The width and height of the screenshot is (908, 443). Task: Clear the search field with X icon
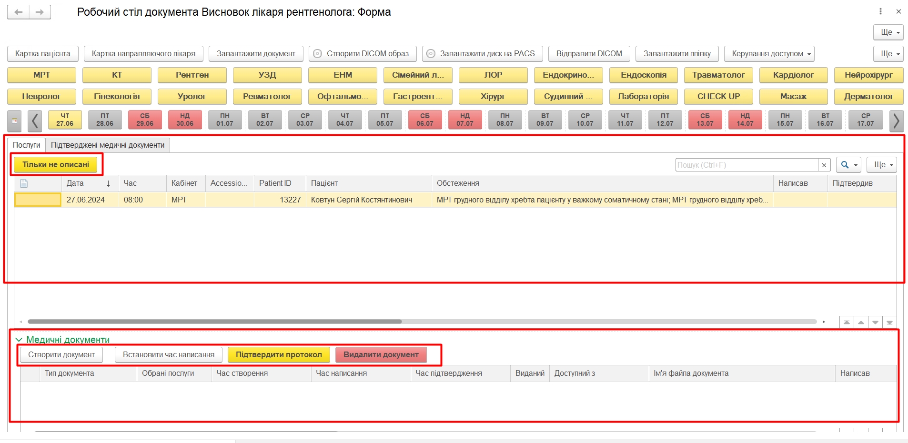point(824,165)
